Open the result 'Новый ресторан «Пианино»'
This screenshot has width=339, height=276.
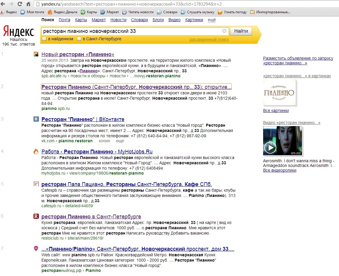pyautogui.click(x=78, y=54)
